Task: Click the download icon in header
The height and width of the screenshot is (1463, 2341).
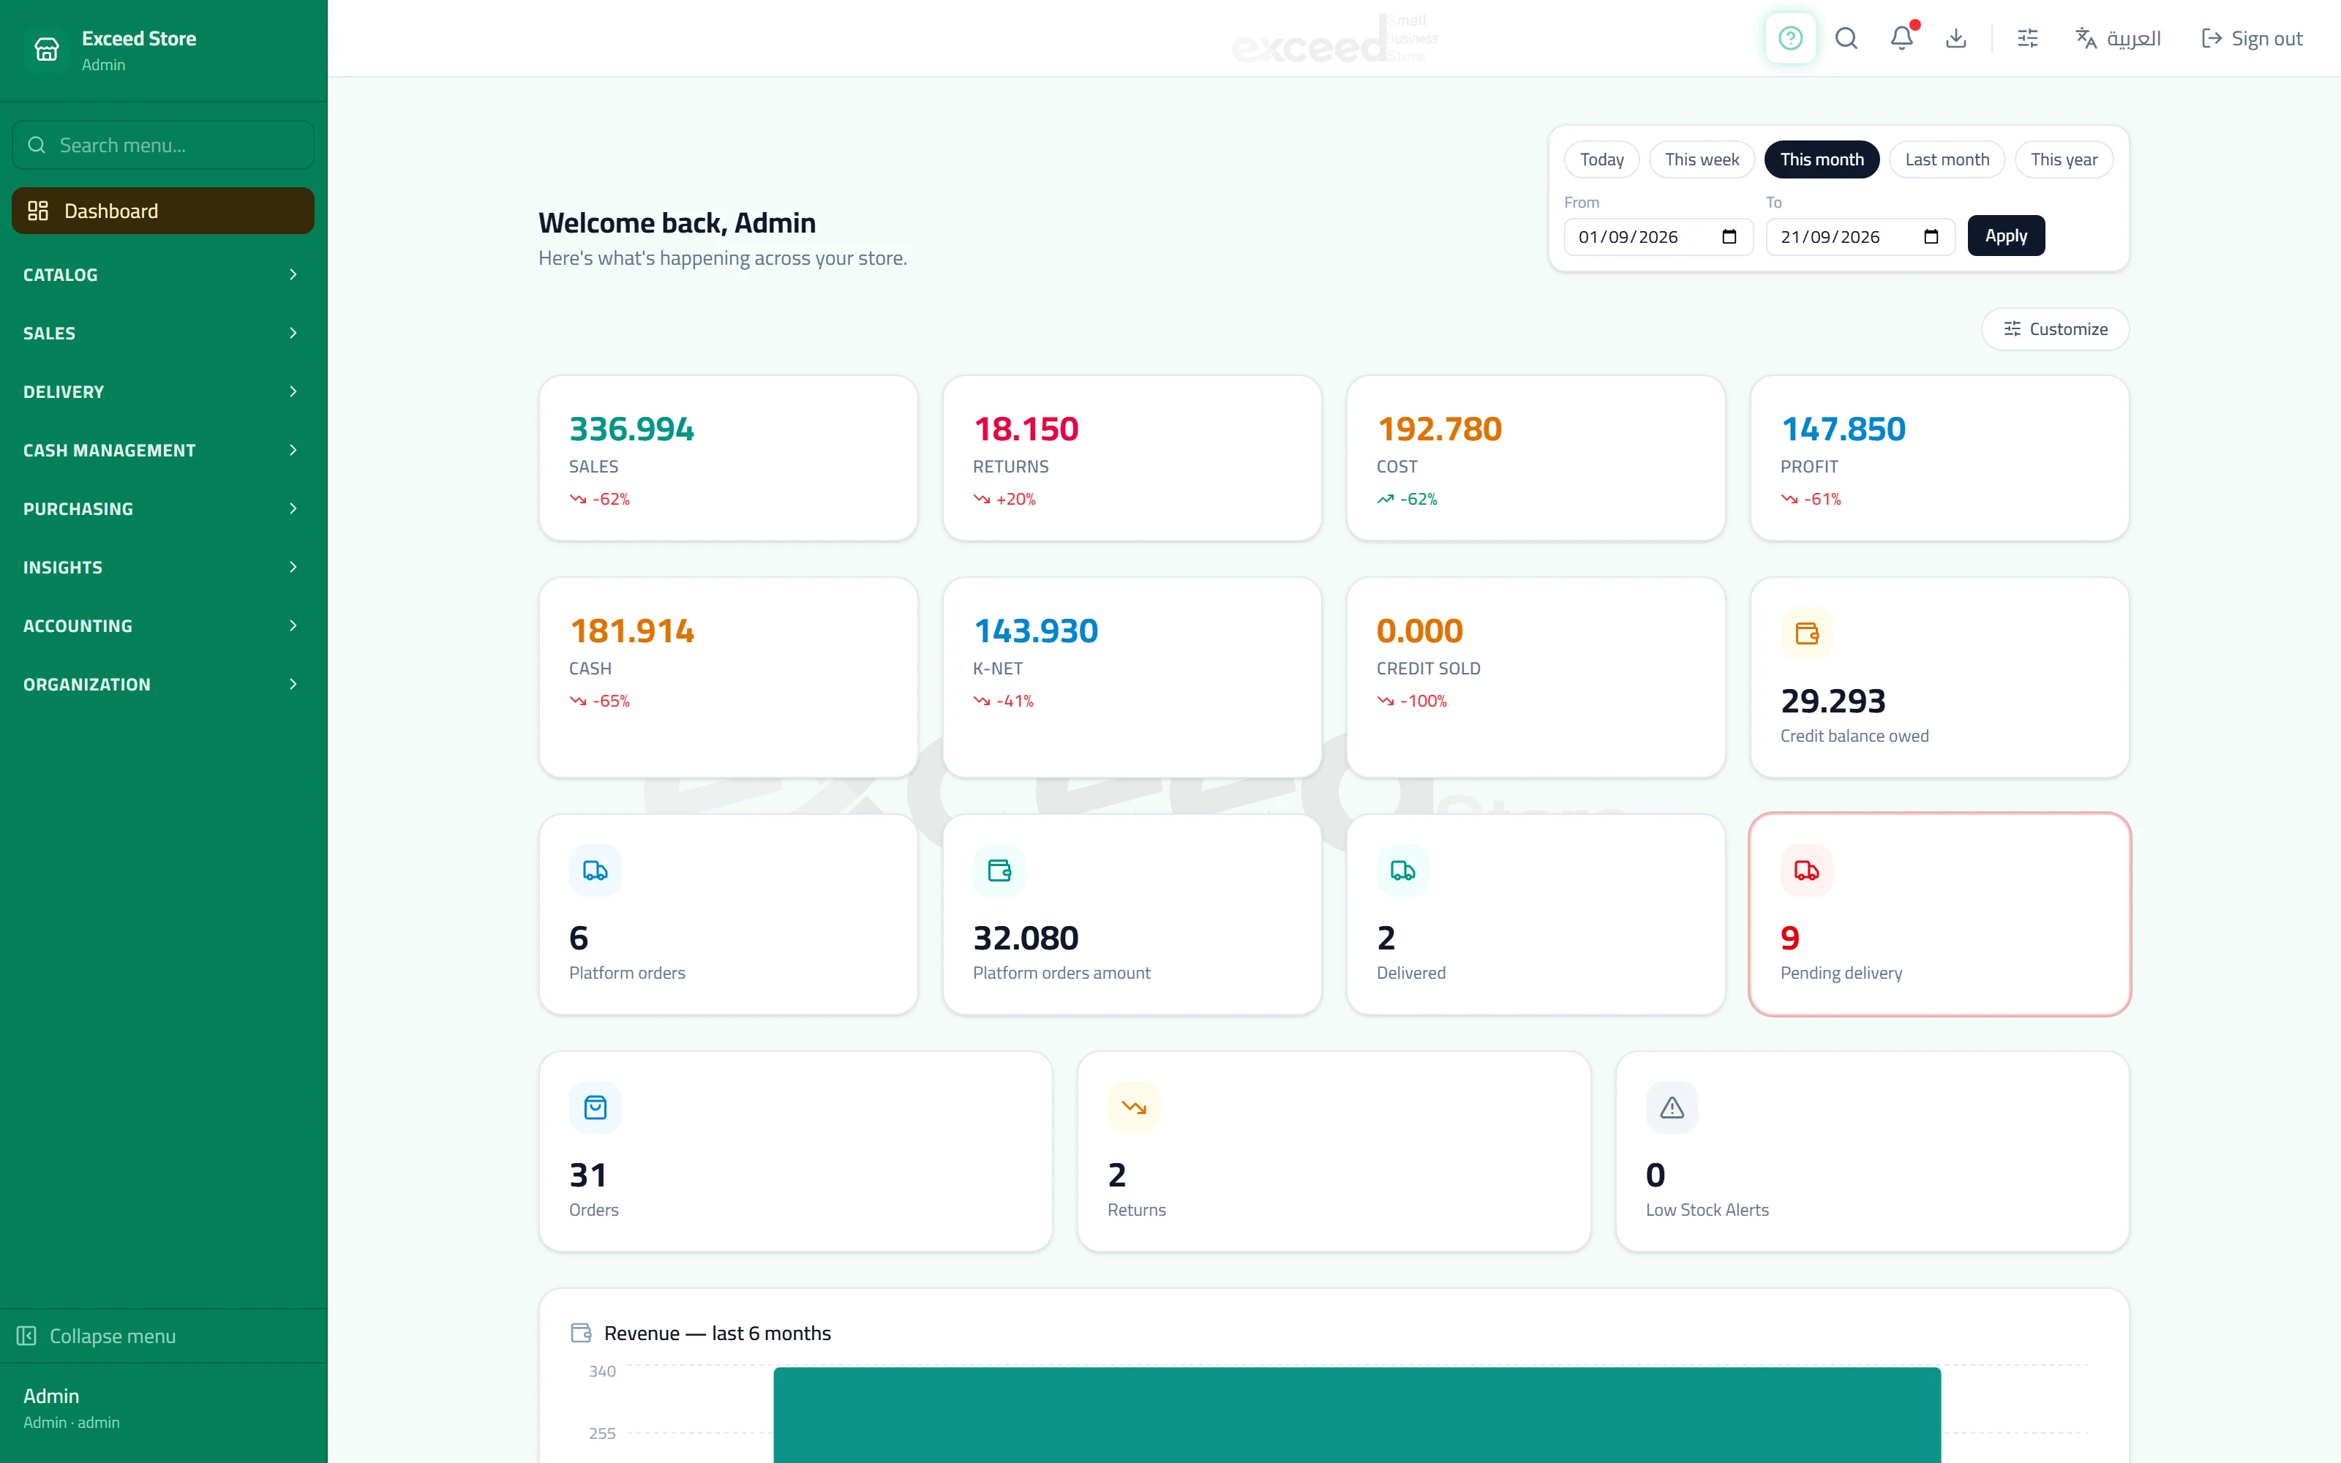Action: 1956,39
